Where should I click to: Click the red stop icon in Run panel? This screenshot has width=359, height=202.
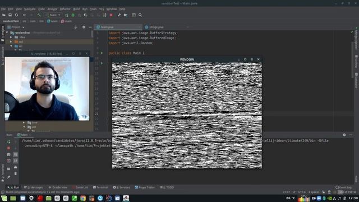(x=8, y=148)
